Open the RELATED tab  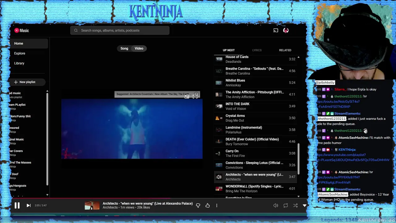[285, 50]
